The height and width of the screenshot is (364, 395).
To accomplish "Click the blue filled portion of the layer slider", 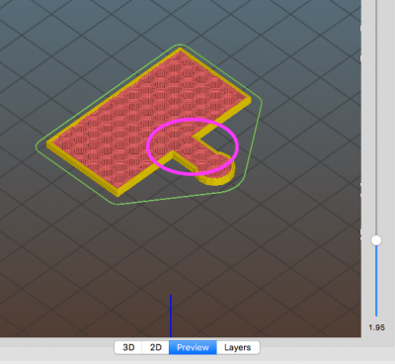I will (376, 281).
